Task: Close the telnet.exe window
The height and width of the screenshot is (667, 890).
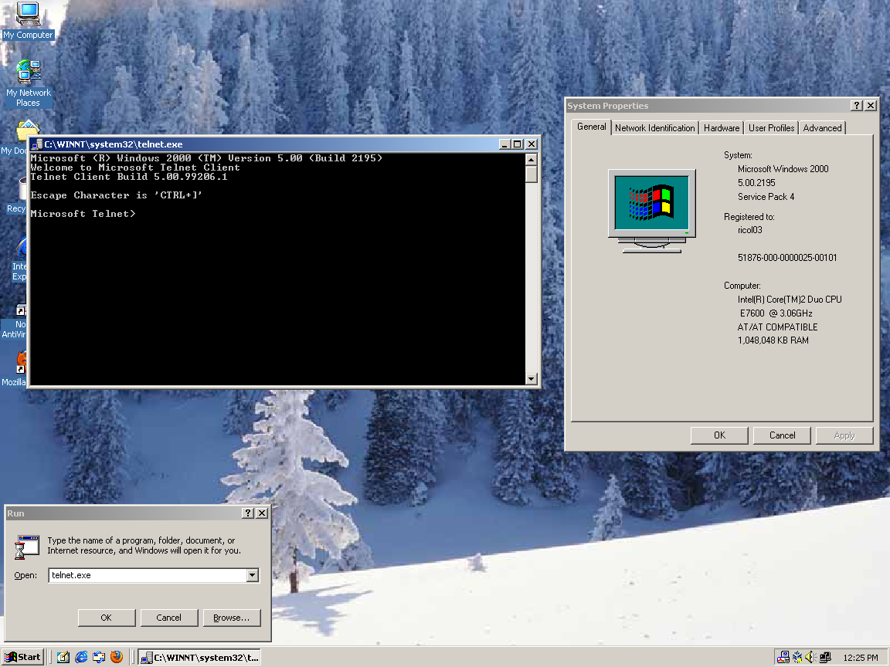Action: [532, 144]
